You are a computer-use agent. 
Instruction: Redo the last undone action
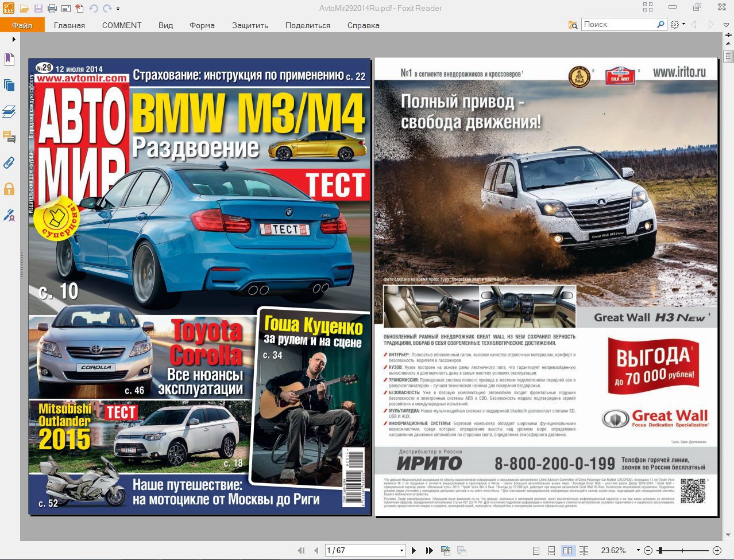click(x=107, y=9)
